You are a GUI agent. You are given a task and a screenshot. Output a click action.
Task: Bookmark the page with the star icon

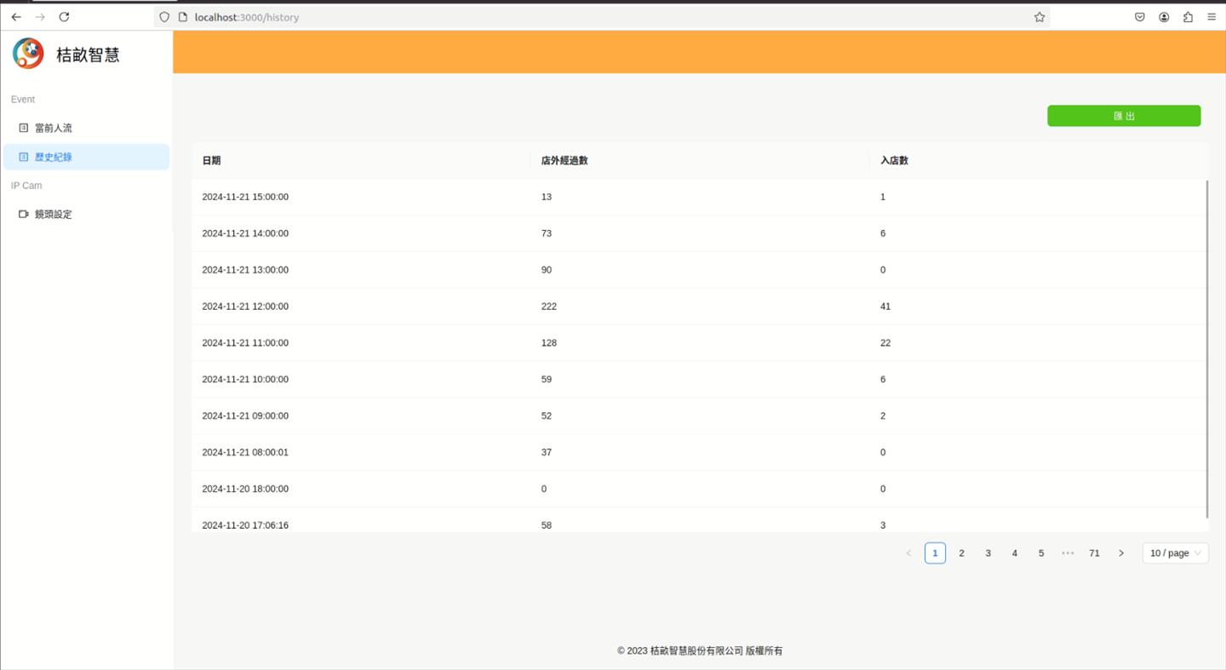1040,17
